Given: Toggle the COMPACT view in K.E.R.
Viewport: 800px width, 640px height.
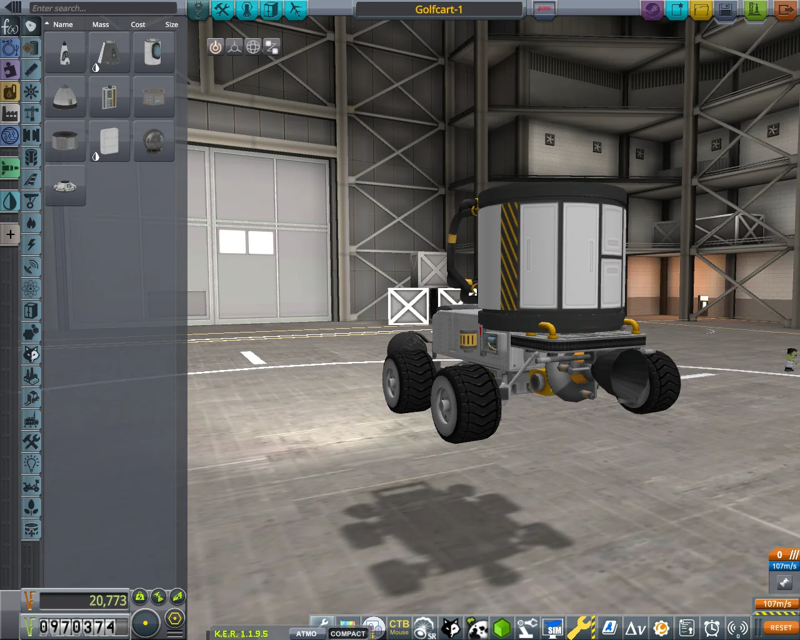Looking at the screenshot, I should (347, 633).
